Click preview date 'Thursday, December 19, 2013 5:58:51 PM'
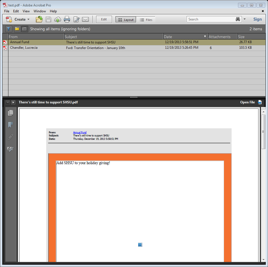Image resolution: width=268 pixels, height=267 pixels. (95, 139)
